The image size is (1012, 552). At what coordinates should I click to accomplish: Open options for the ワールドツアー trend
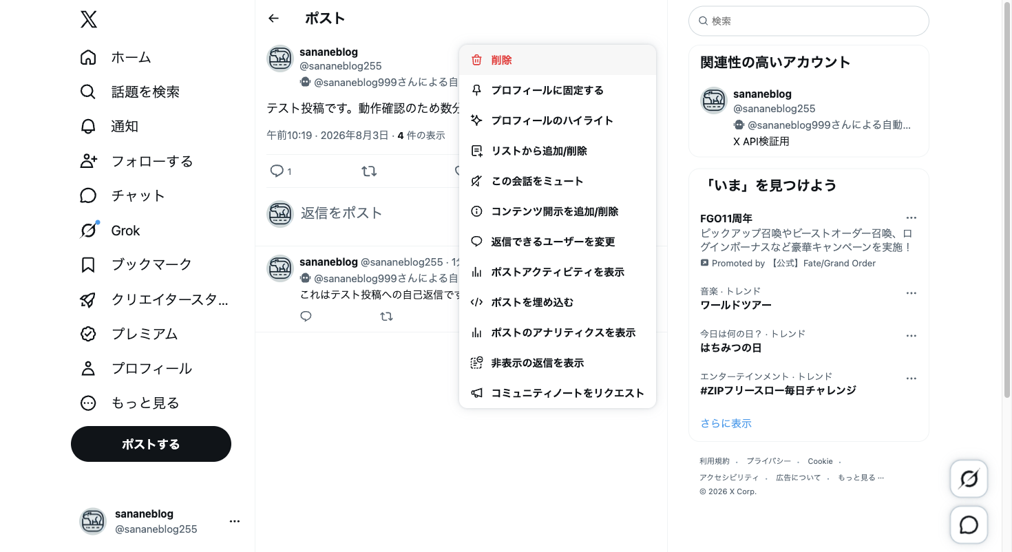click(911, 293)
